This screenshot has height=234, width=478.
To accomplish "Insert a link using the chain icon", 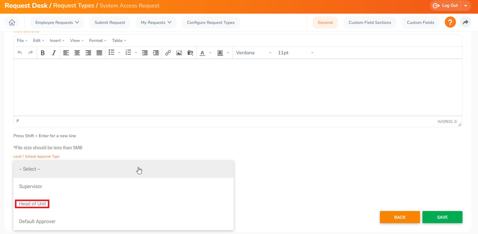I will click(x=168, y=53).
